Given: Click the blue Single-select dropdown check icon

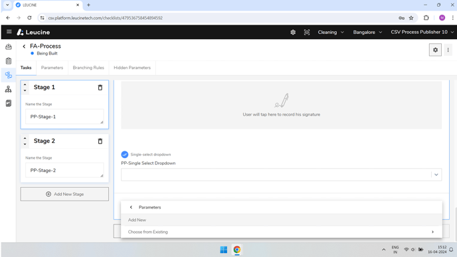Looking at the screenshot, I should 124,155.
